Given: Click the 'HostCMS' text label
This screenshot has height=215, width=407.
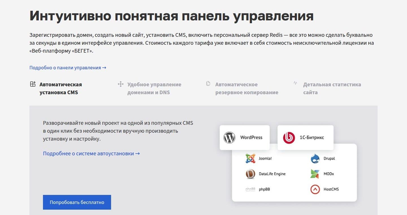Looking at the screenshot, I should [331, 189].
